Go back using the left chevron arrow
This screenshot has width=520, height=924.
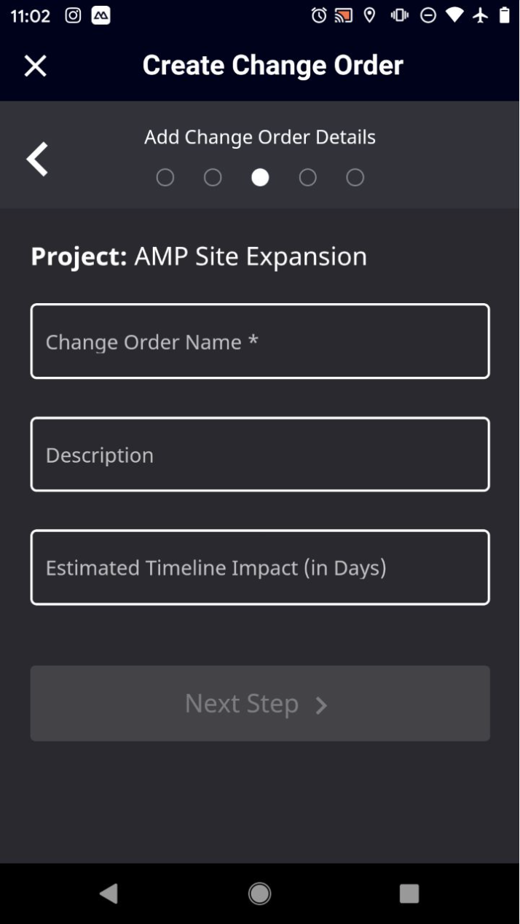pos(37,159)
